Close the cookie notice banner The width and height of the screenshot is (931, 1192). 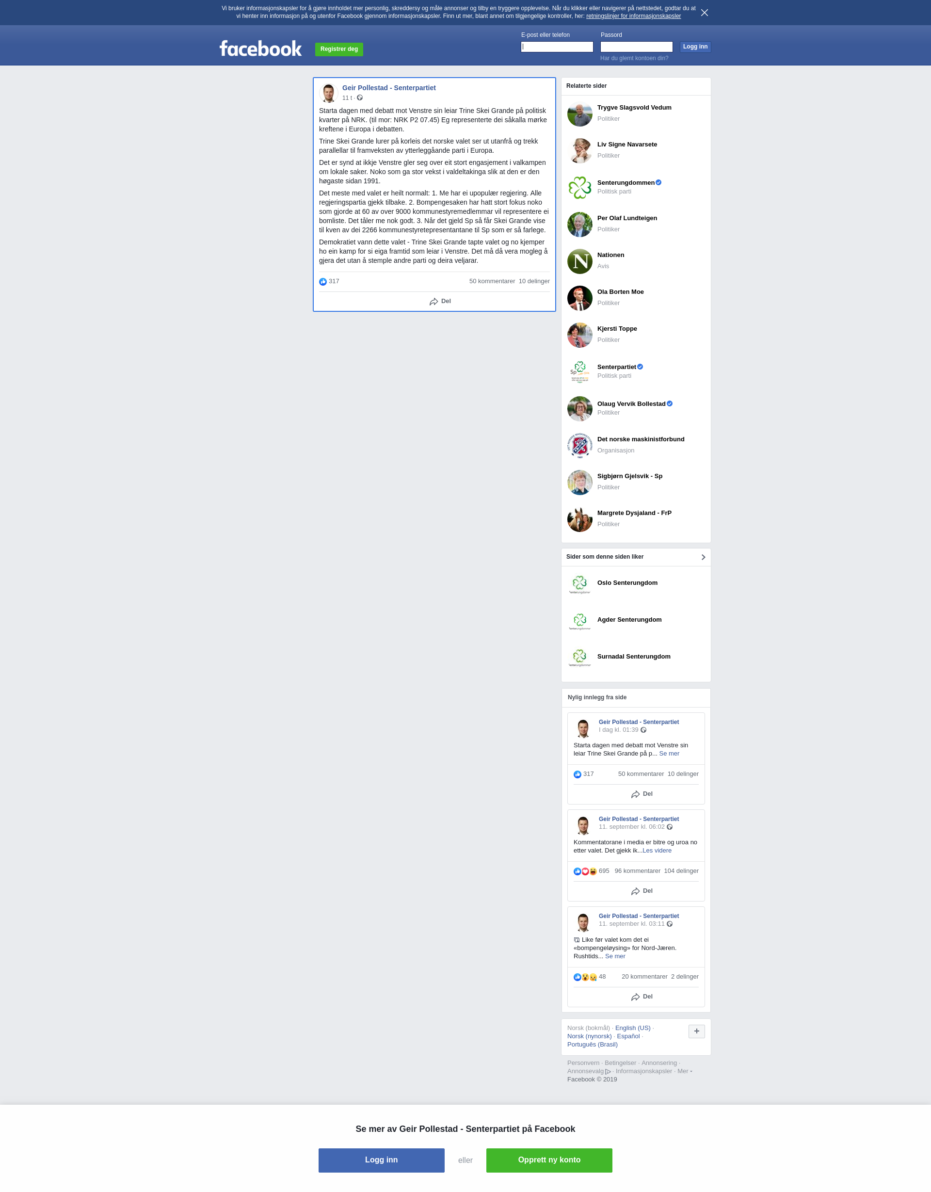coord(705,13)
